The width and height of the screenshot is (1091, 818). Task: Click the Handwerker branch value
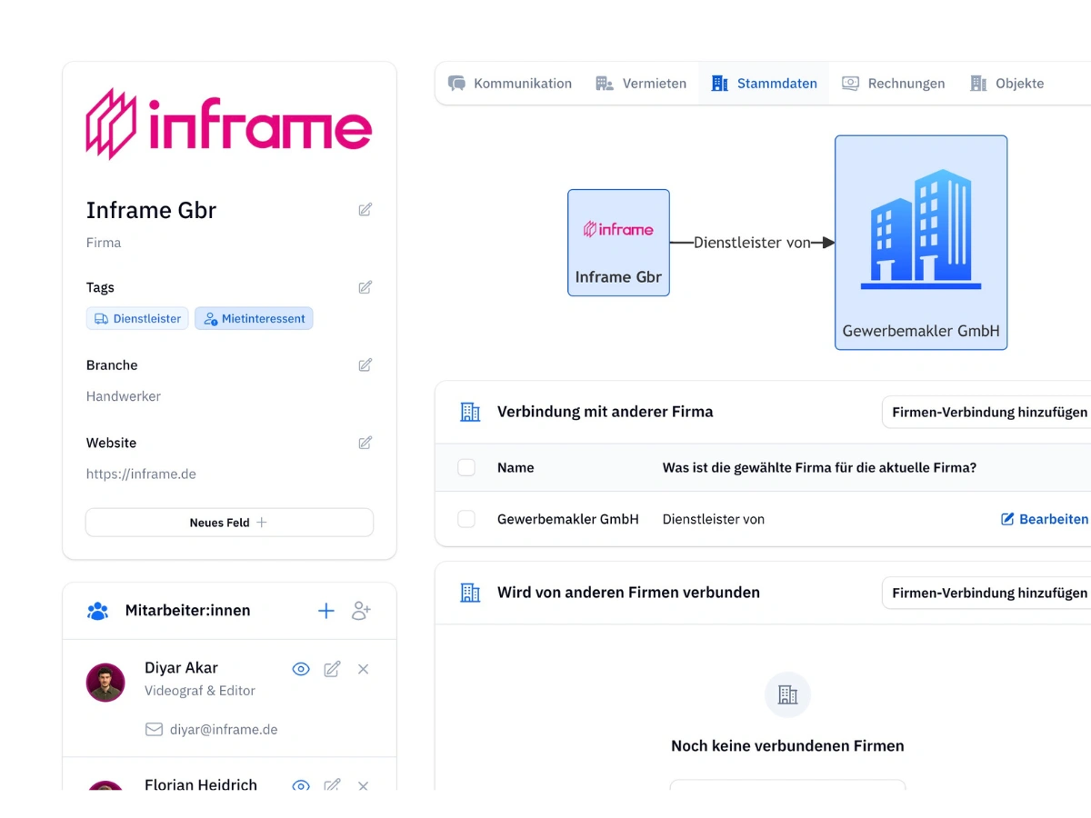click(x=124, y=396)
